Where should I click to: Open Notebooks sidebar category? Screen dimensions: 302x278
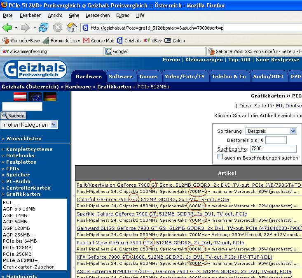pyautogui.click(x=20, y=155)
